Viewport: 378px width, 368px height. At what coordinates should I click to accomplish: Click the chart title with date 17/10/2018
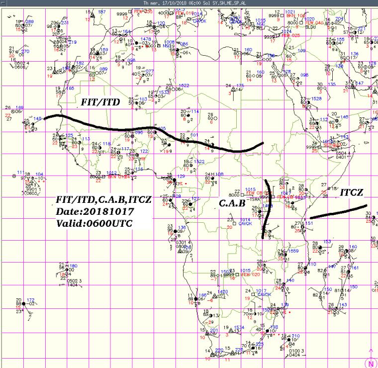pos(189,3)
